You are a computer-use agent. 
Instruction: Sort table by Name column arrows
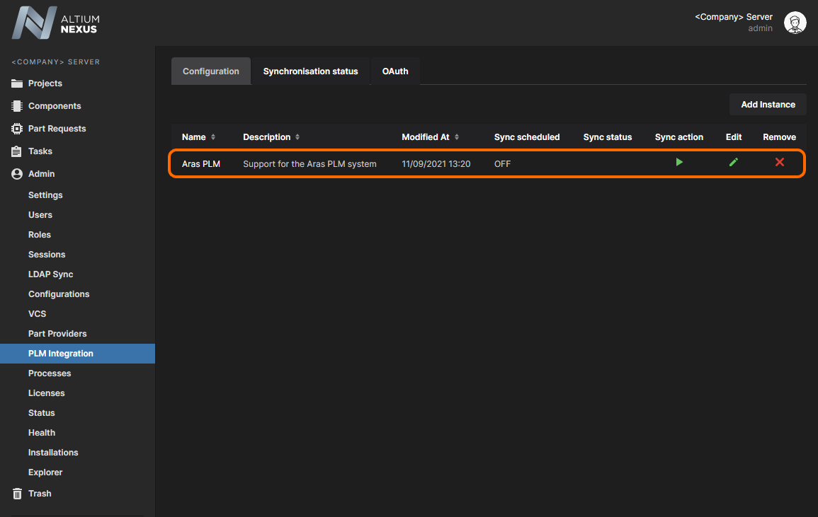[x=213, y=137]
